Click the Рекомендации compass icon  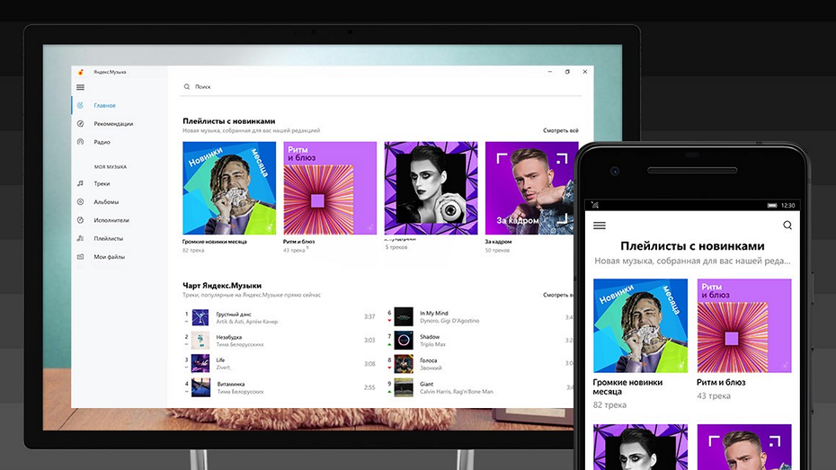click(x=81, y=124)
